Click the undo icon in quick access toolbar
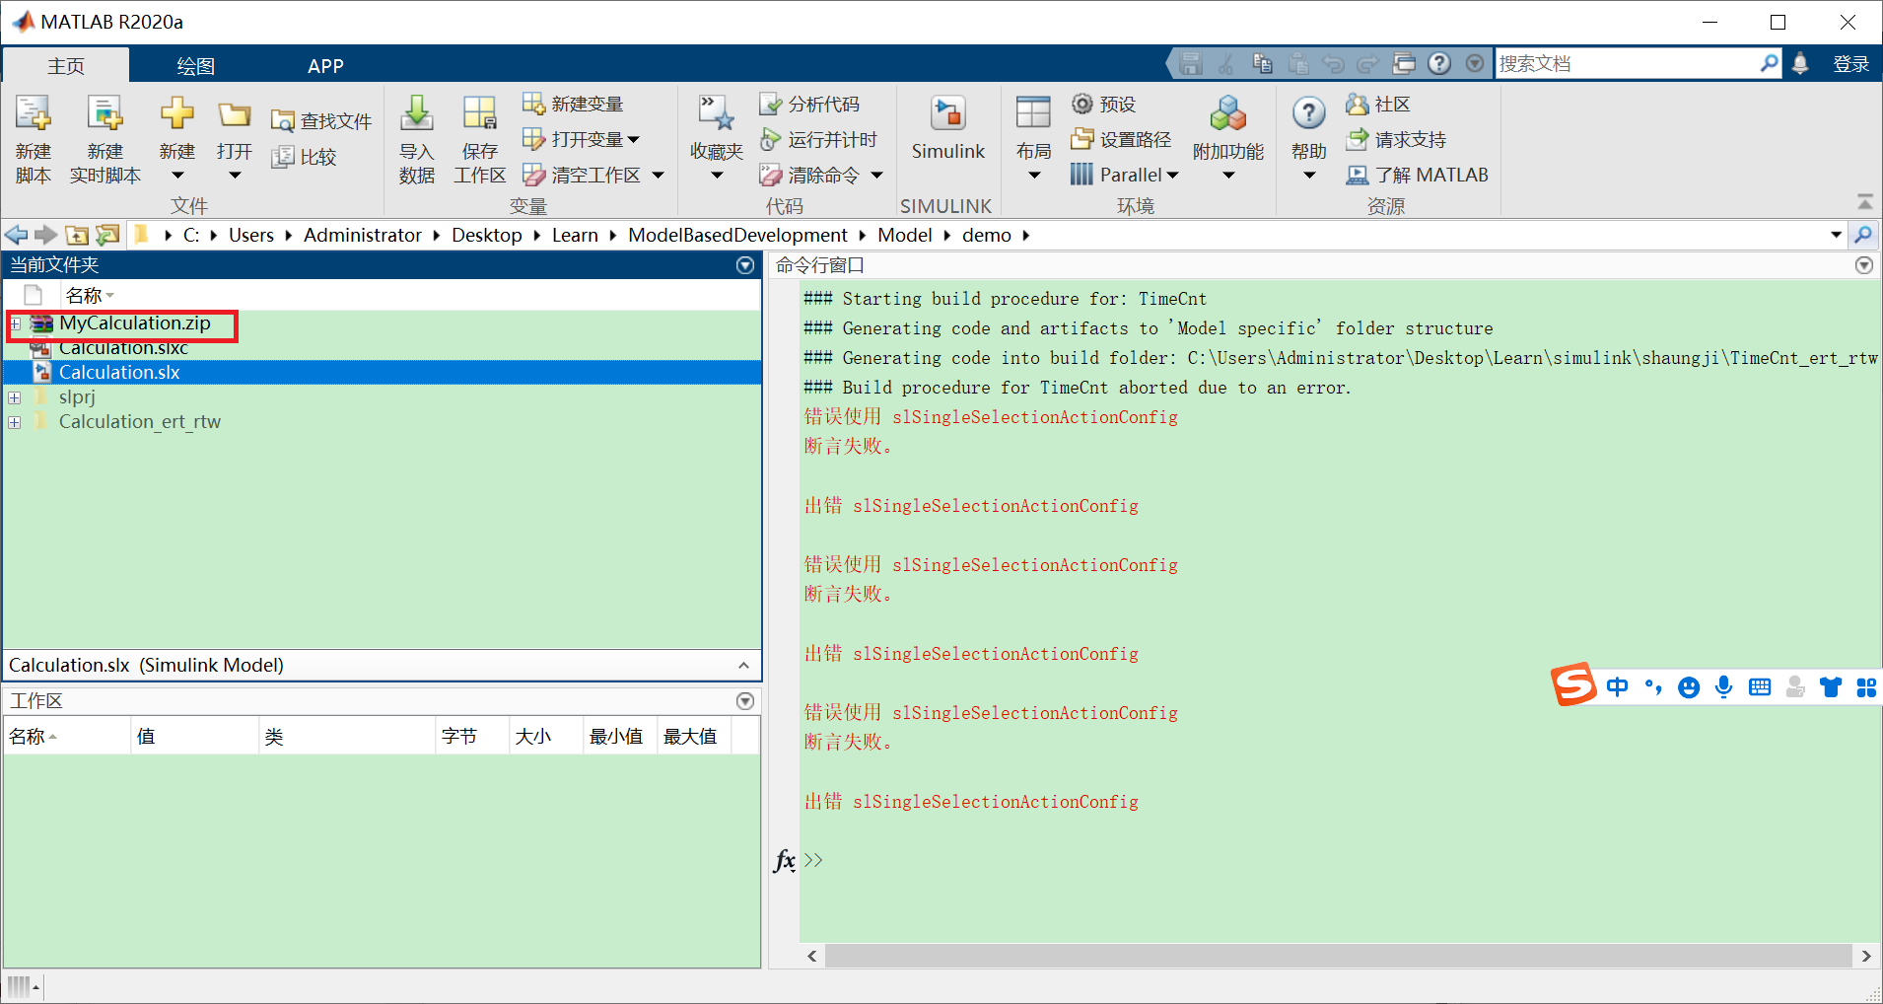This screenshot has width=1883, height=1004. click(1333, 64)
